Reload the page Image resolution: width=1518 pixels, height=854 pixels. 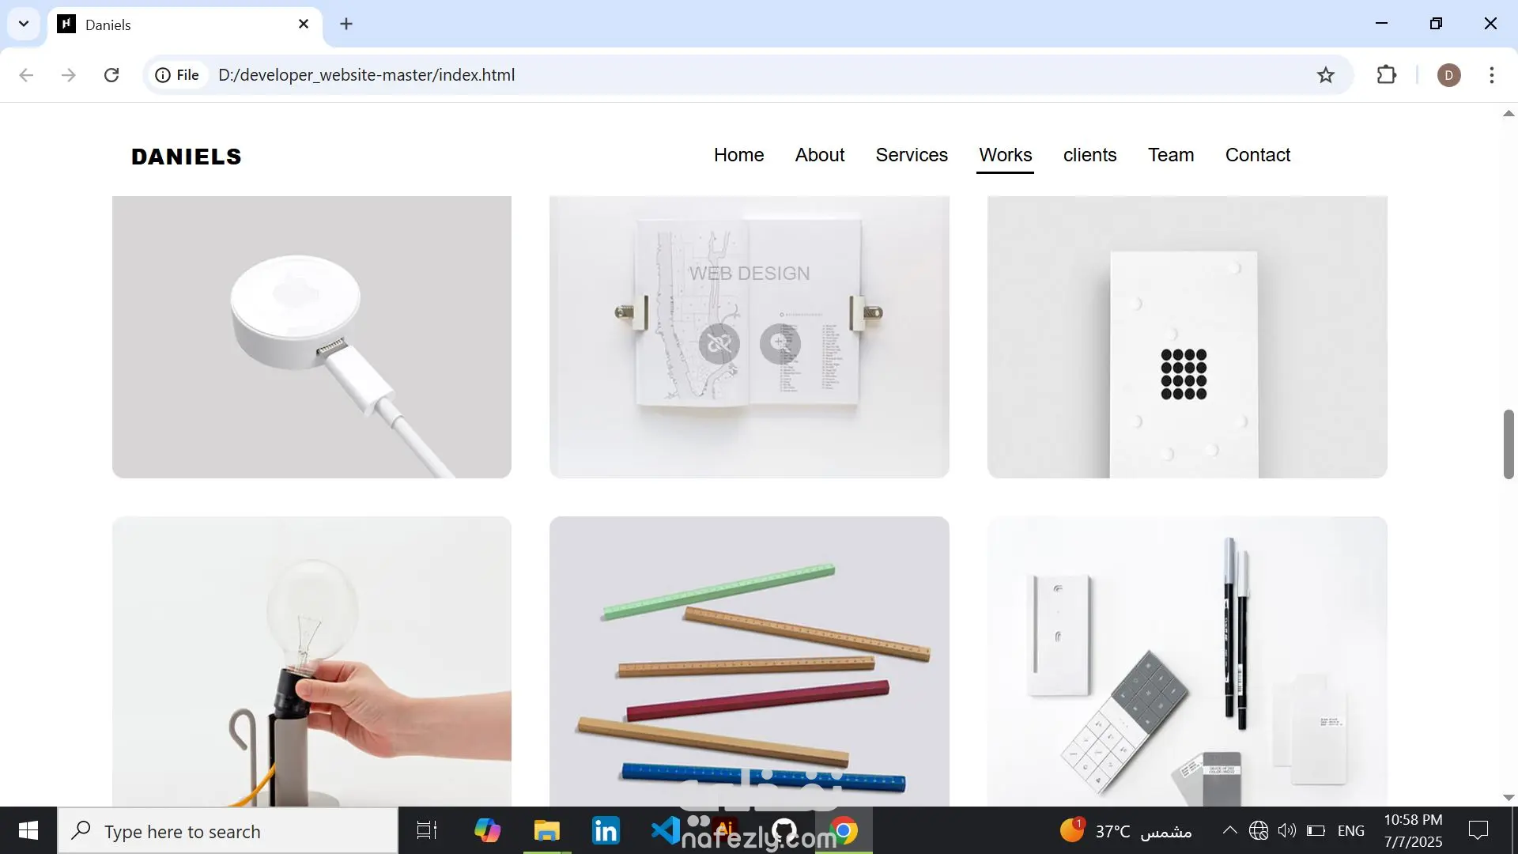coord(111,75)
